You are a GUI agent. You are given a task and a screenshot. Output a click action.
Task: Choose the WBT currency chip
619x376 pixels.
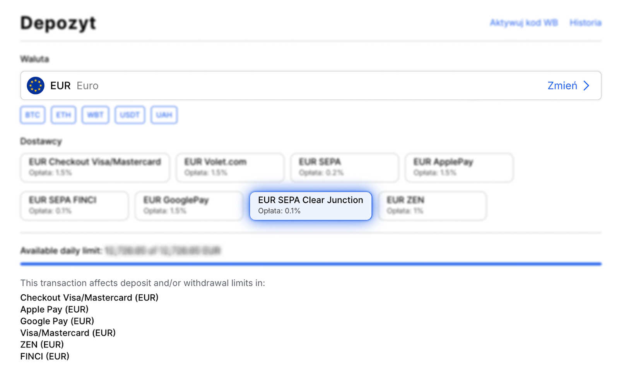tap(95, 115)
